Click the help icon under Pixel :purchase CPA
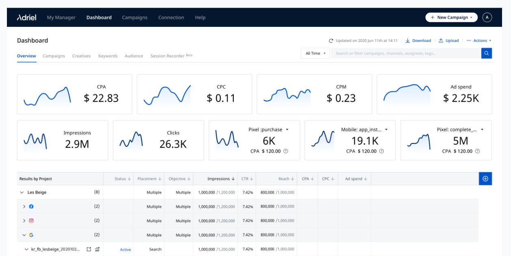The width and height of the screenshot is (511, 256). pyautogui.click(x=285, y=151)
